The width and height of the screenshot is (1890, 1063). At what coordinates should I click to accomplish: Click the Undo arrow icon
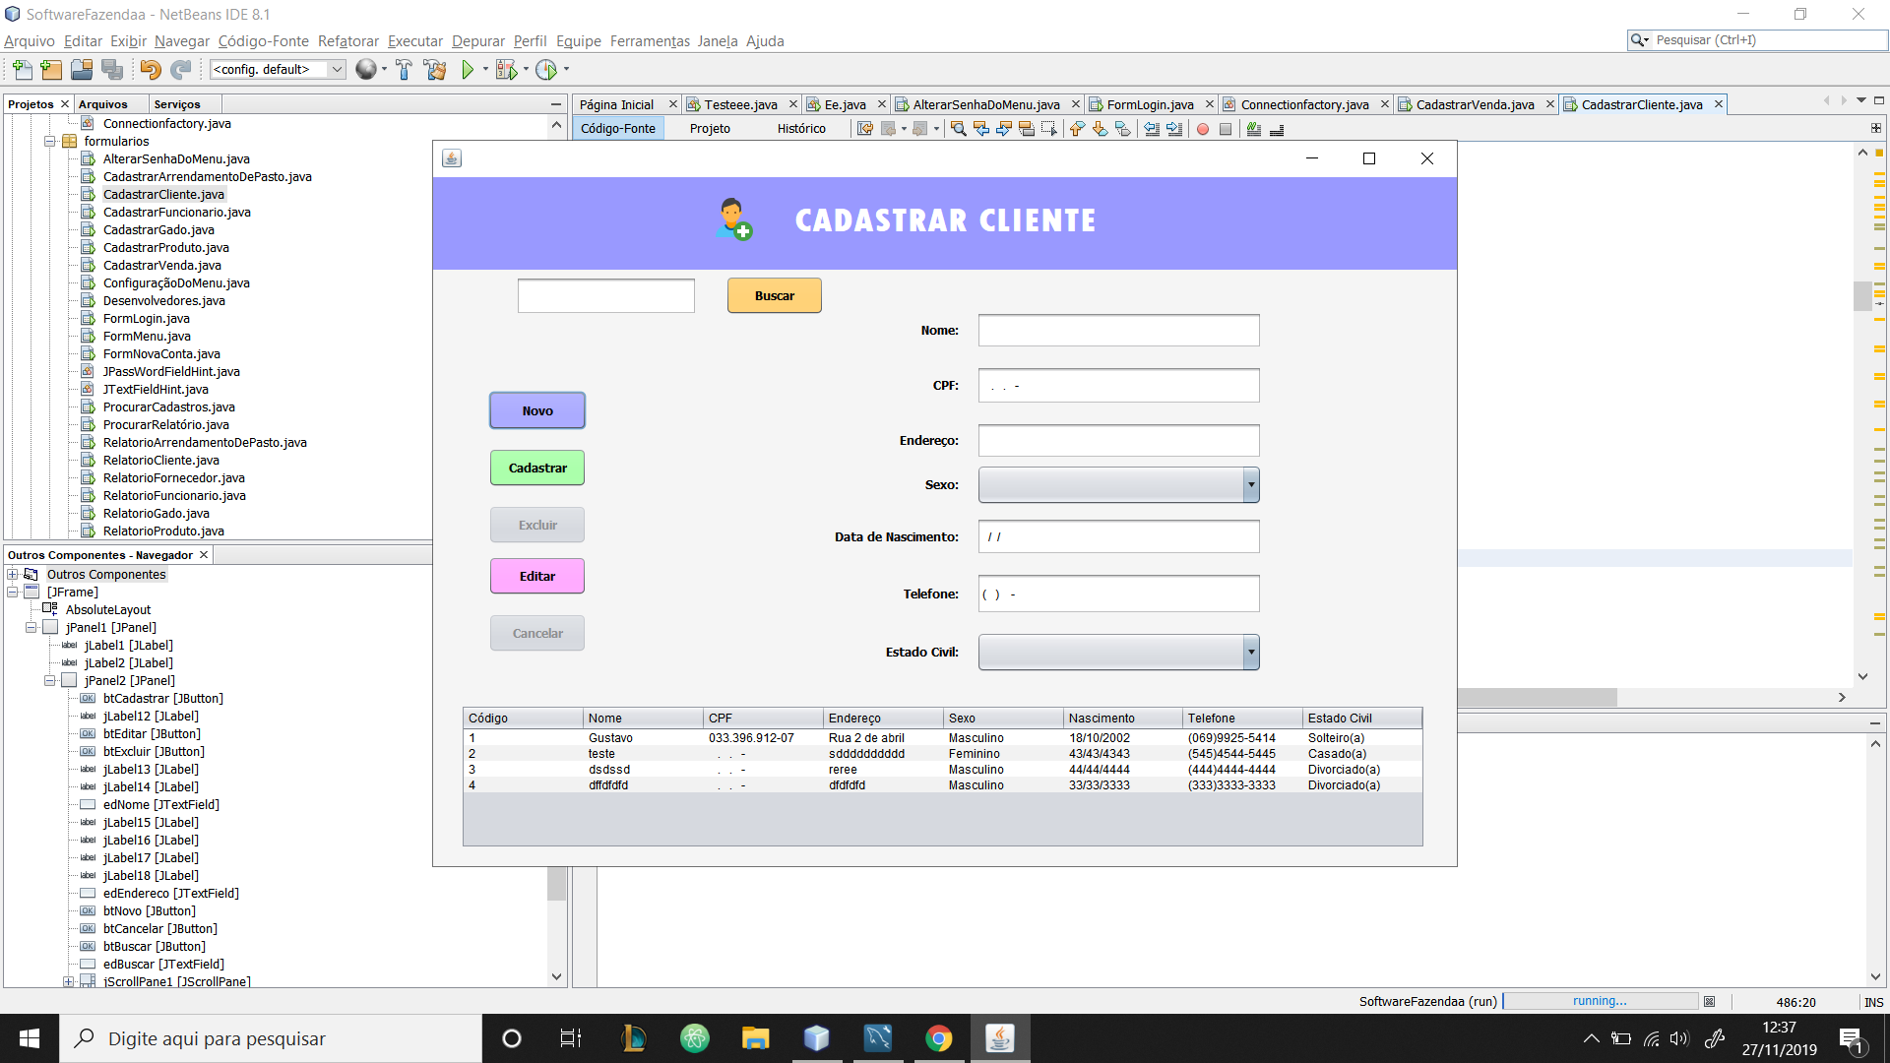[x=150, y=70]
